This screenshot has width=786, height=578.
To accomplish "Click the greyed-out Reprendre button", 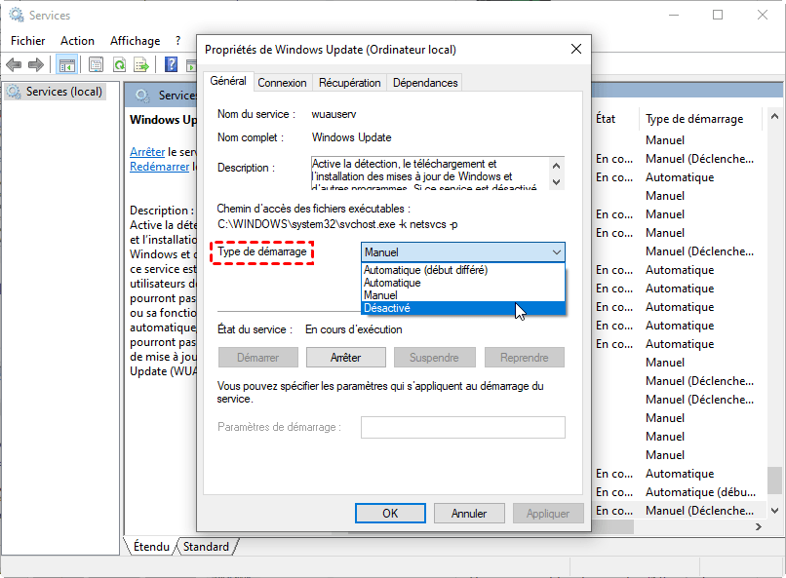I will [x=525, y=357].
